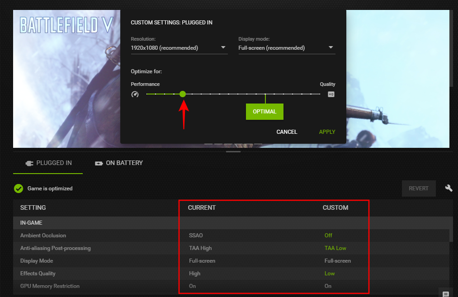Screen dimensions: 458x297
Task: Open custom settings with the wrench icon
Action: (x=449, y=188)
